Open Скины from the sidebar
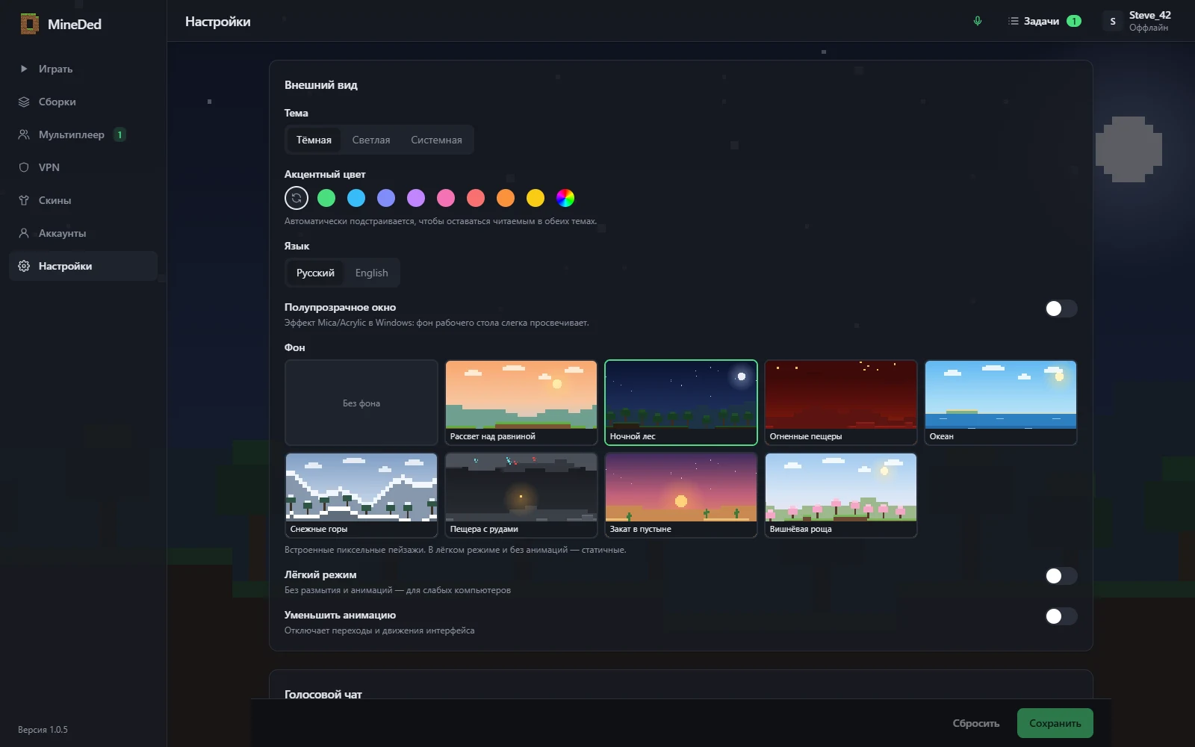 [x=83, y=200]
